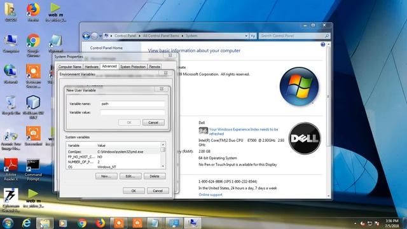Open the NetBeans IDE desktop shortcut
Screen dimensions: 407x229
33,107
